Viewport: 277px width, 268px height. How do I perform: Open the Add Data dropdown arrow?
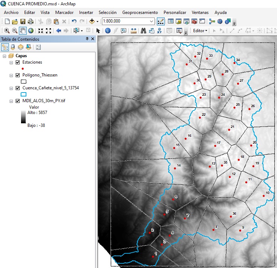tap(97, 21)
